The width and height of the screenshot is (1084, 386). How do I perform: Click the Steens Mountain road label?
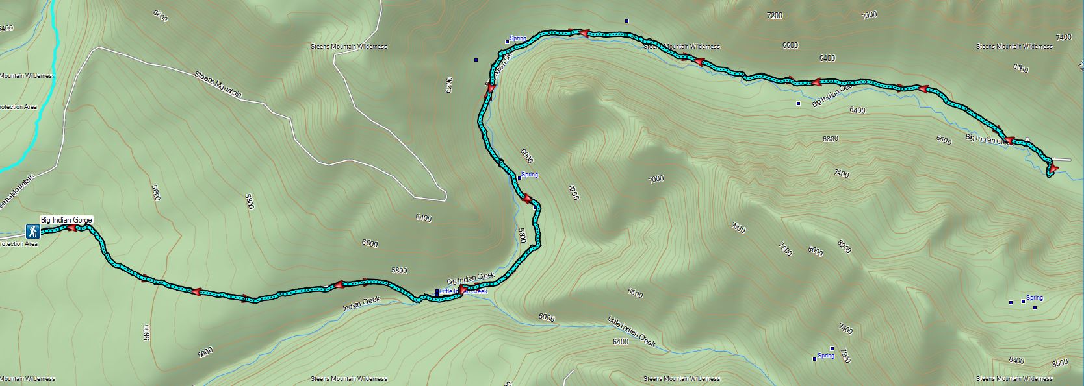(x=218, y=85)
